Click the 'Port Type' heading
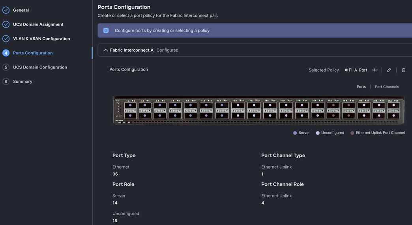The height and width of the screenshot is (225, 412). pos(124,156)
